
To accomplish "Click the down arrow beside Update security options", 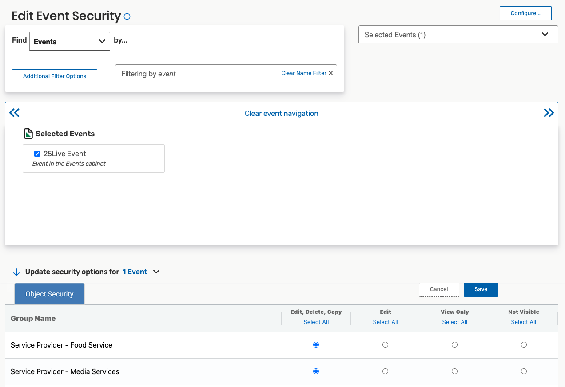I will tap(16, 272).
